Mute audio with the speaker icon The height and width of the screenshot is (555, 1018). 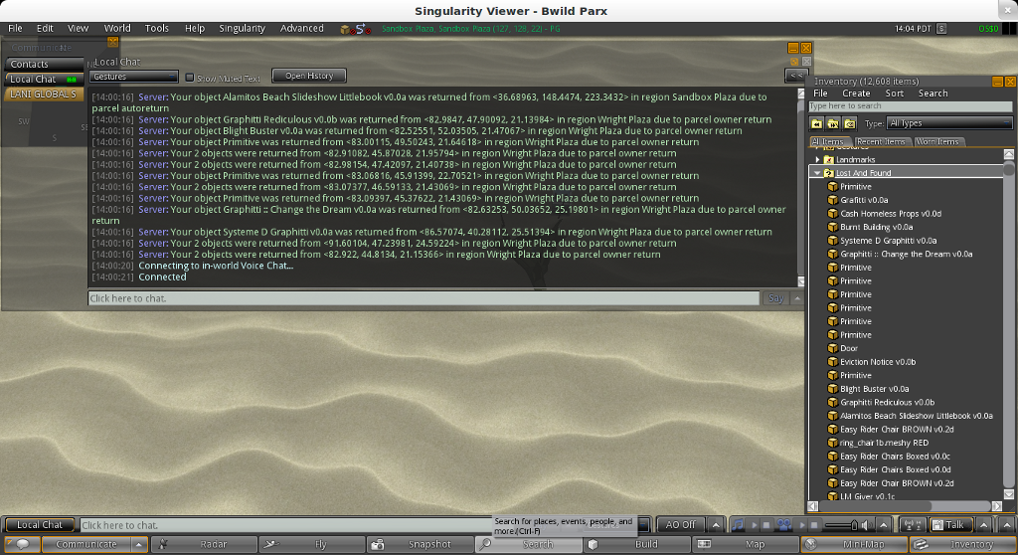click(867, 524)
